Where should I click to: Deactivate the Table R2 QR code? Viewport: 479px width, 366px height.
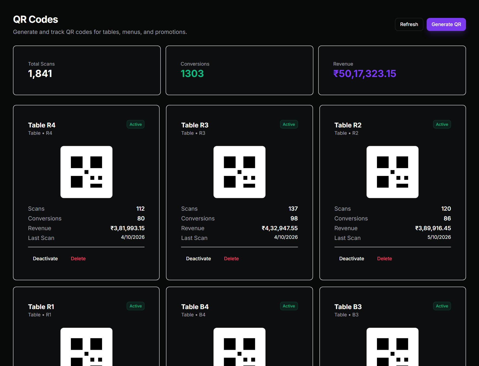(x=352, y=259)
